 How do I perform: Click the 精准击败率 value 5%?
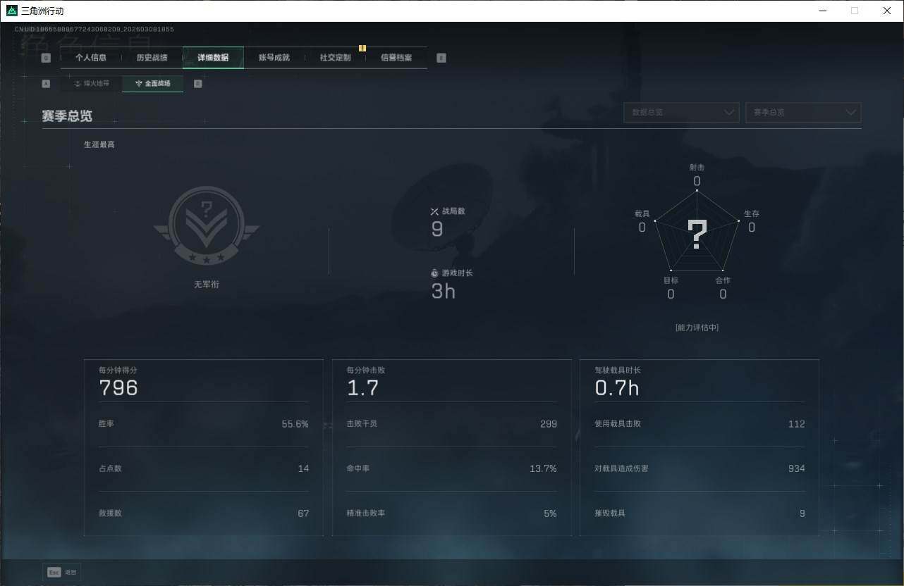550,513
